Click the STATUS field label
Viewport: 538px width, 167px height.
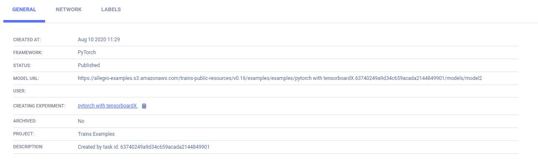(23, 65)
